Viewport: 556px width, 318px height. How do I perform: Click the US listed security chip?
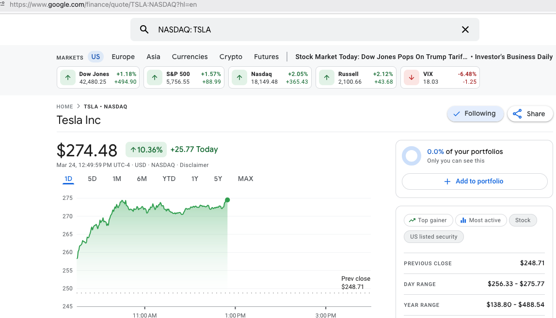434,237
